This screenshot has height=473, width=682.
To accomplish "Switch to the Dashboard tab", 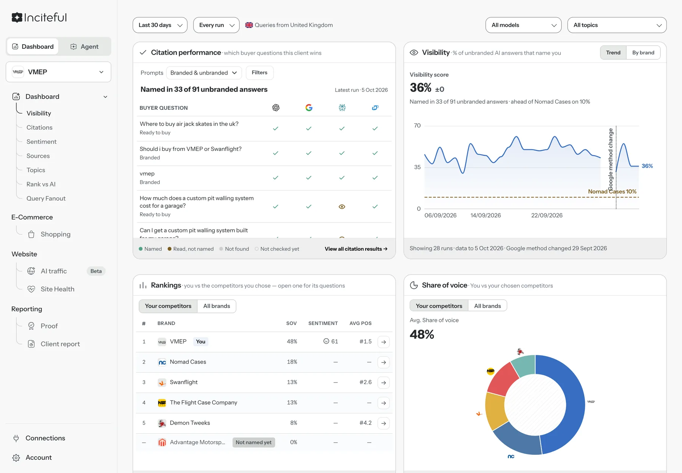I will coord(33,47).
